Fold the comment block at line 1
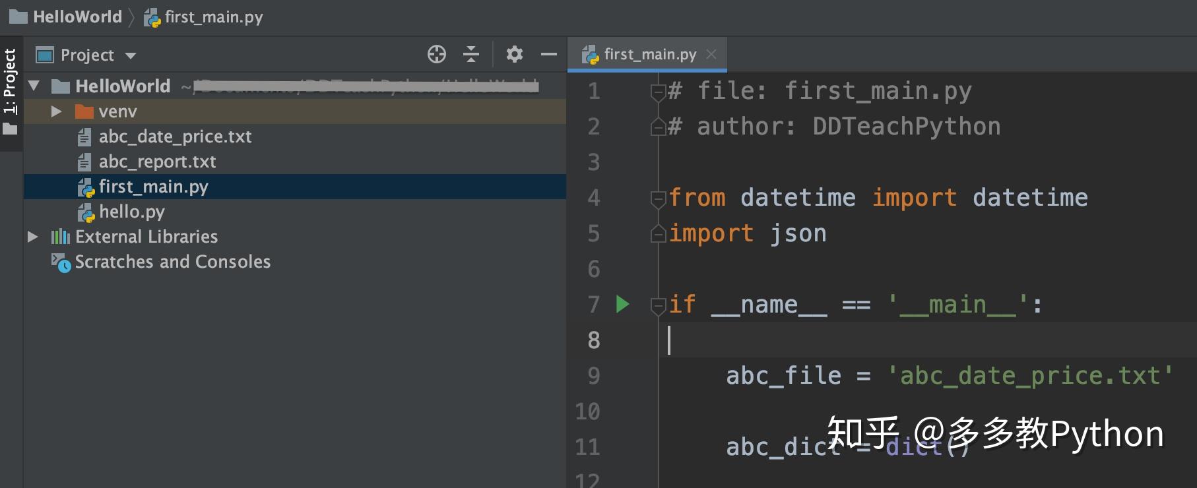This screenshot has width=1197, height=488. pyautogui.click(x=658, y=92)
